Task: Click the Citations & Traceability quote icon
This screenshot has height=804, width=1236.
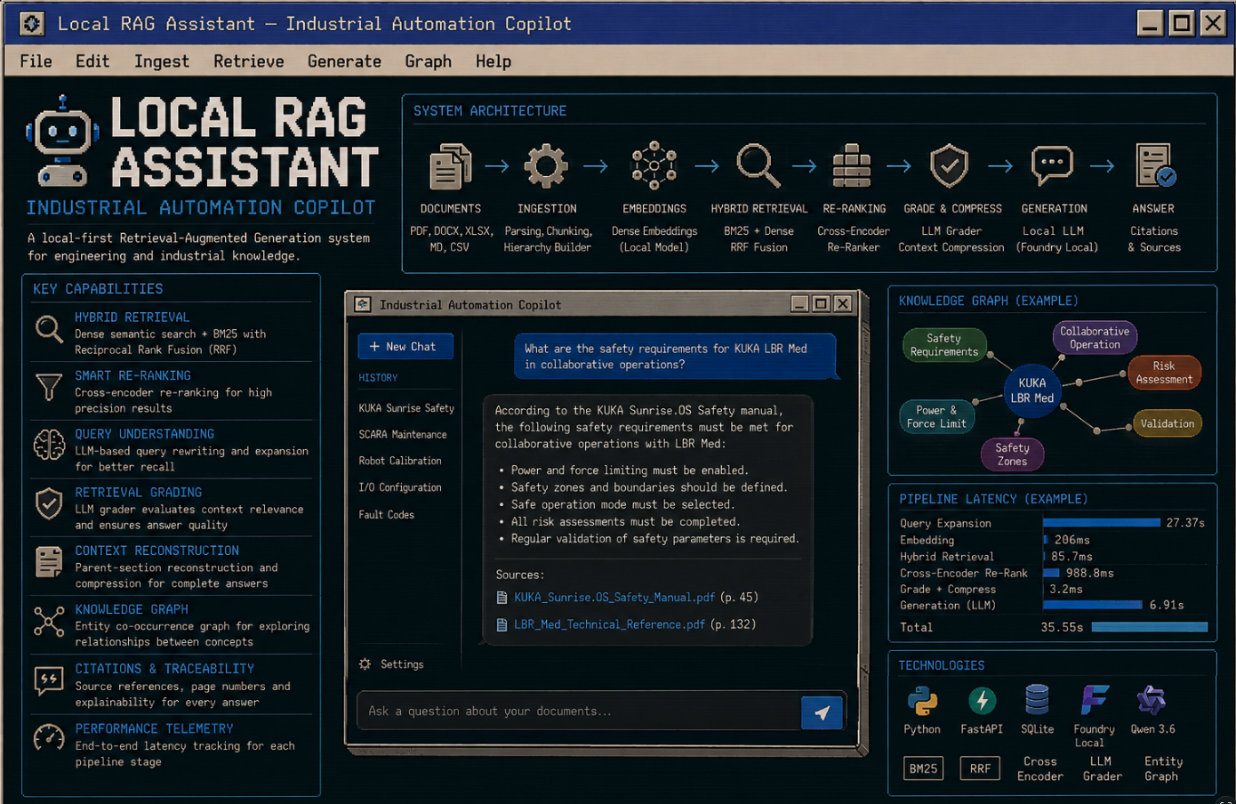Action: click(49, 680)
